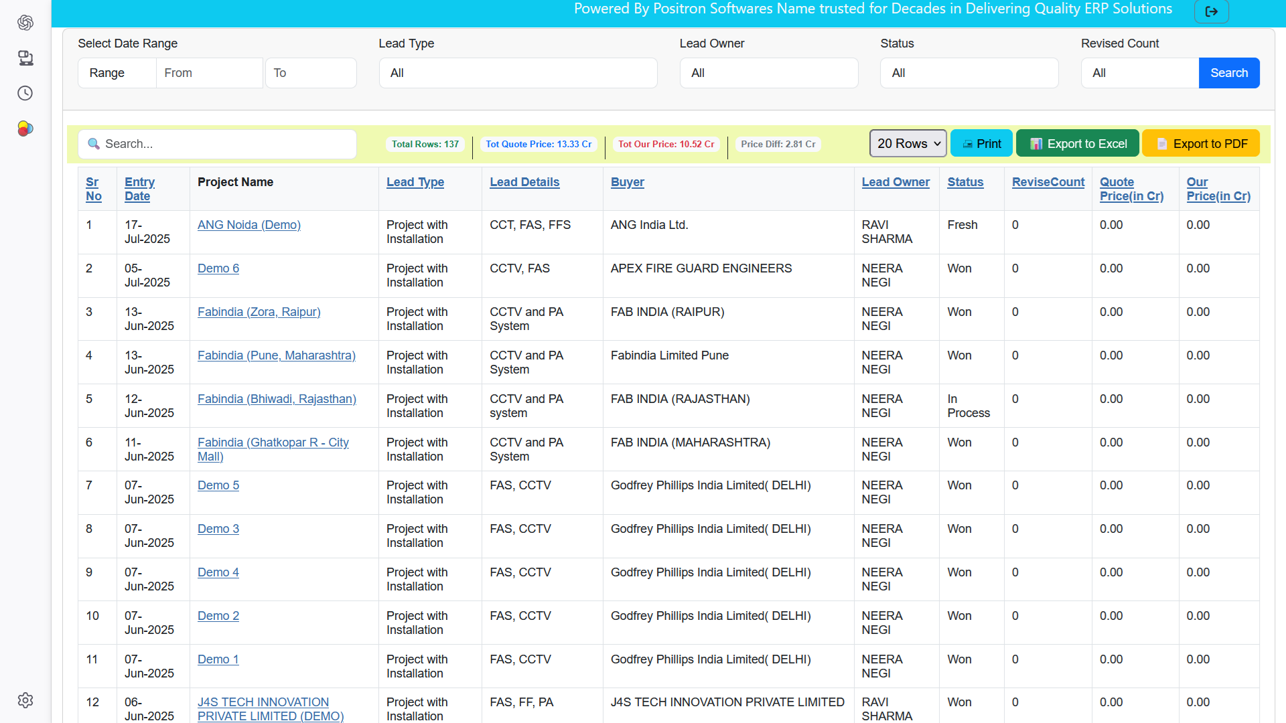This screenshot has width=1286, height=723.
Task: Click the devices icon in the left sidebar
Action: coord(25,58)
